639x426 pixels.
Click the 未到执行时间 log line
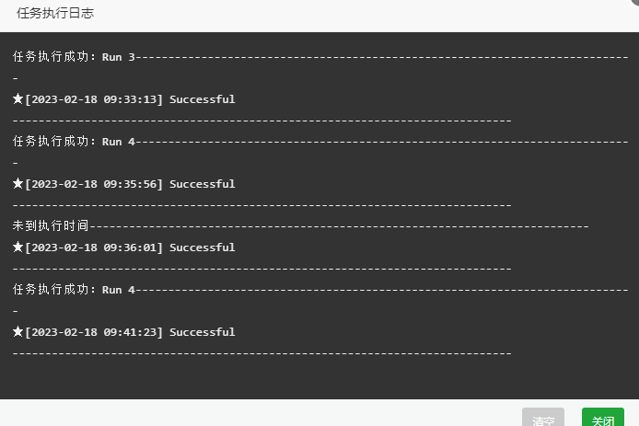click(300, 225)
